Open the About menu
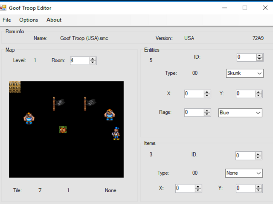Image resolution: width=273 pixels, height=204 pixels. pyautogui.click(x=54, y=20)
